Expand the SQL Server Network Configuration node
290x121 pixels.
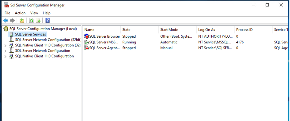[x=5, y=51]
